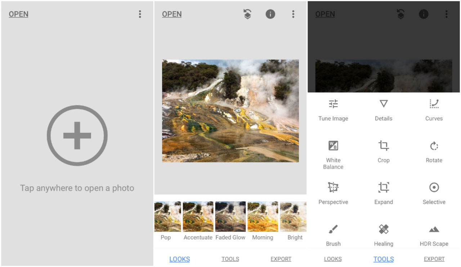Open the Perspective tool
Screen dimensions: 461x267
[333, 188]
